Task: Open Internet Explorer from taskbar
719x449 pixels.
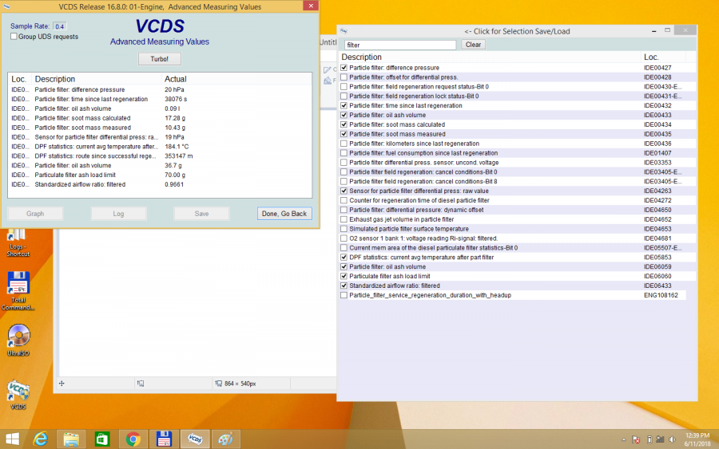Action: point(41,439)
